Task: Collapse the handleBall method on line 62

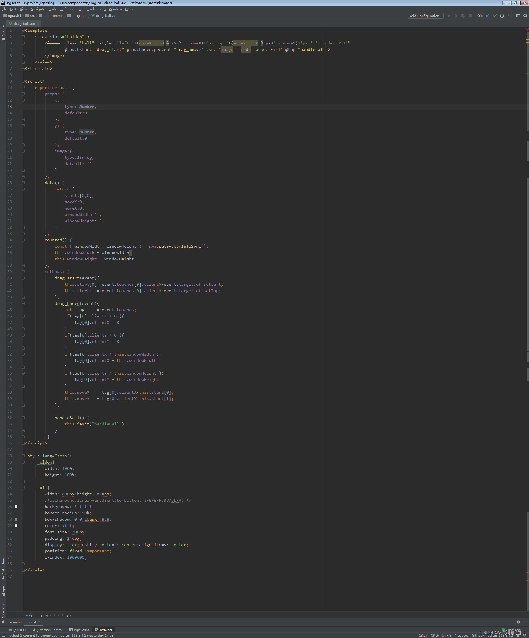Action: tap(23, 417)
